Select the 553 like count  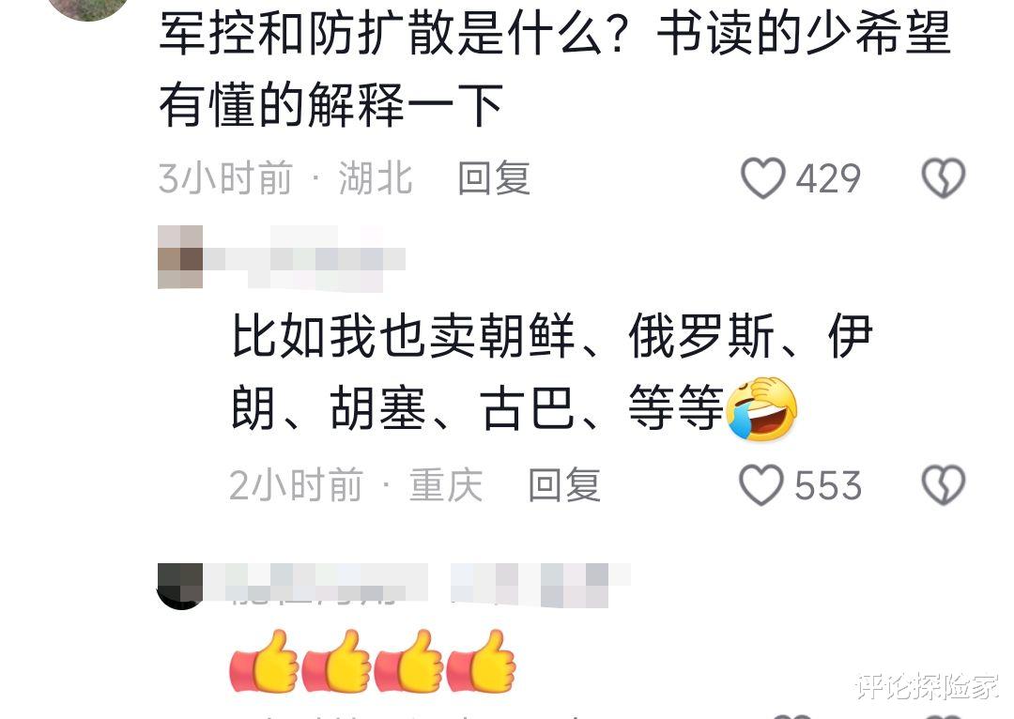click(x=828, y=485)
